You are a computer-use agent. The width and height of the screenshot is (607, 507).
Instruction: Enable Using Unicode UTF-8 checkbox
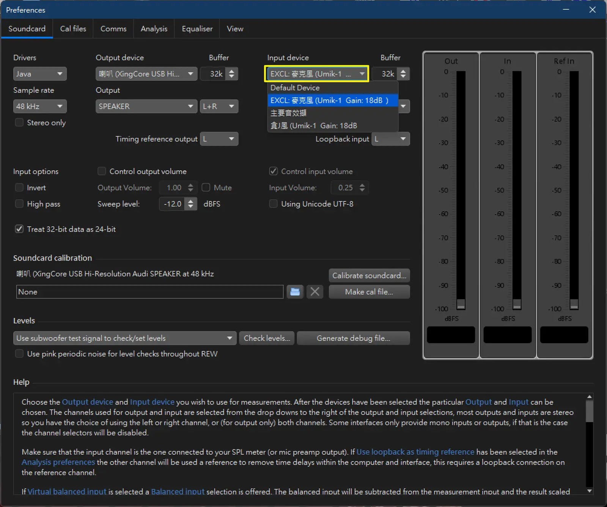point(273,204)
